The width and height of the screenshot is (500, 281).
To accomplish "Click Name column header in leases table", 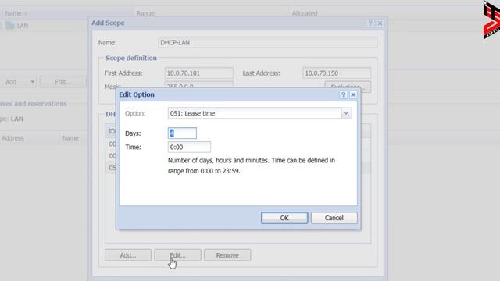I will coord(70,138).
